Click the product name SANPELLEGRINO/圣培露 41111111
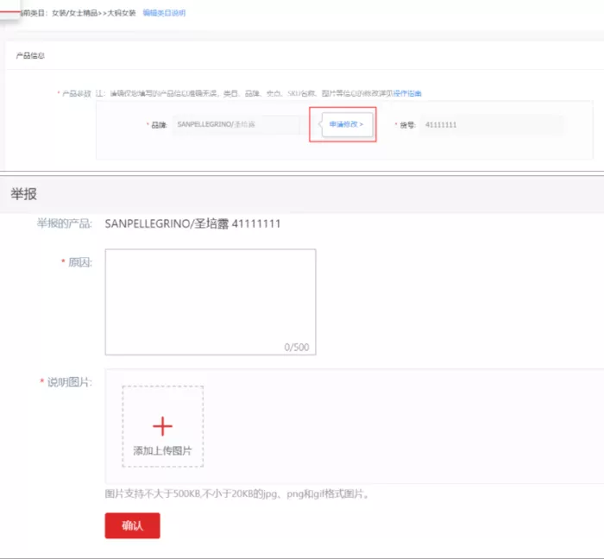604x559 pixels. (x=192, y=223)
